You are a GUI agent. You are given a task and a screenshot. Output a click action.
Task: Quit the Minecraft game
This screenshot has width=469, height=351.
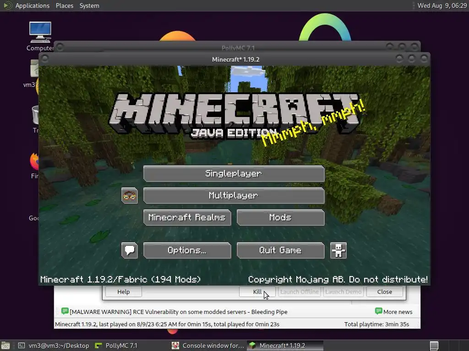tap(281, 250)
